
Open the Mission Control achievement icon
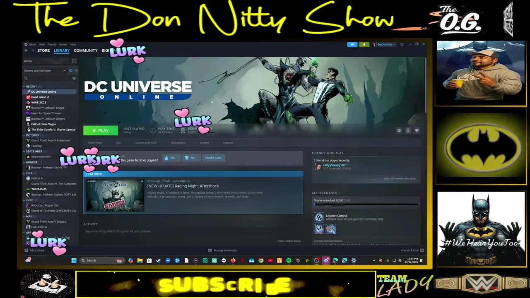tap(319, 217)
